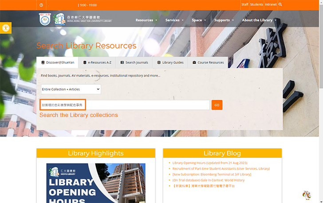Click the search magnifier icon in top bar
The image size is (323, 203).
tap(280, 4)
